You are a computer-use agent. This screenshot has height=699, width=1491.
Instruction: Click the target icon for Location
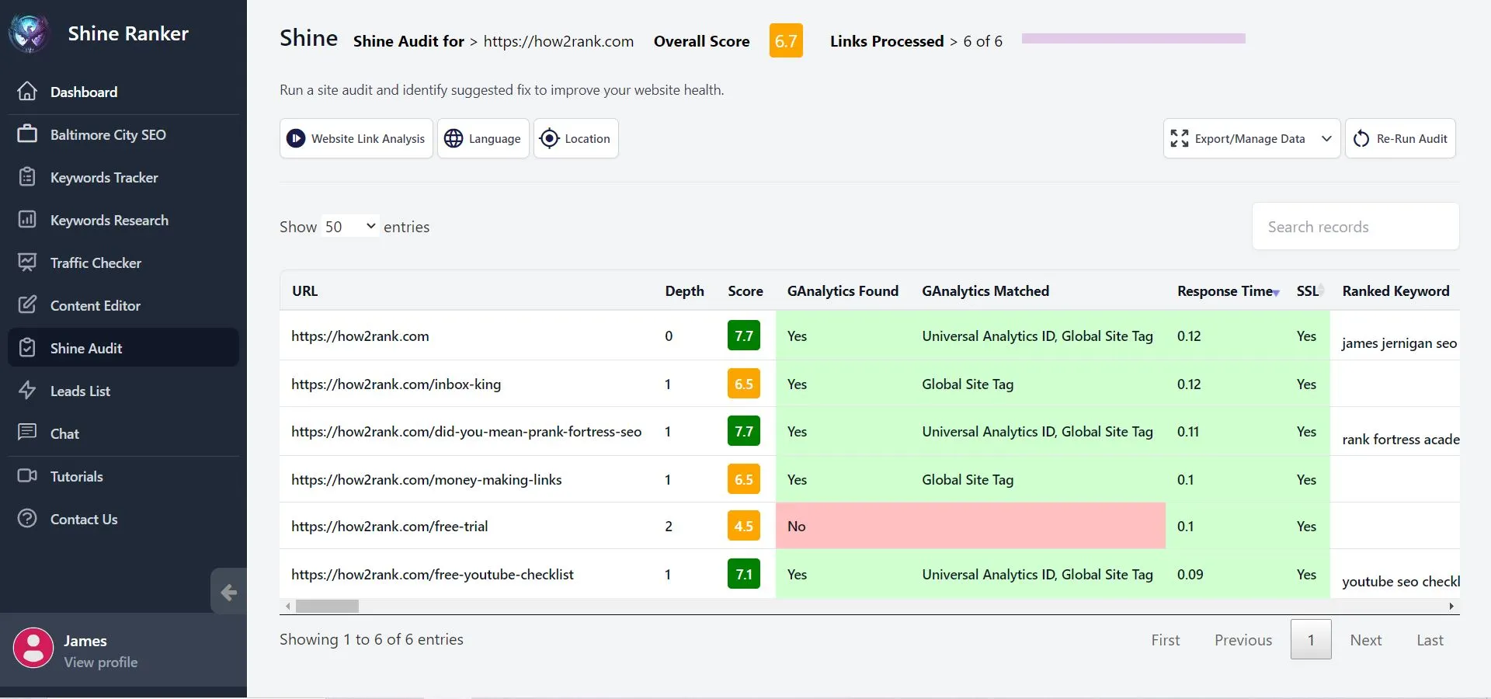(x=549, y=138)
